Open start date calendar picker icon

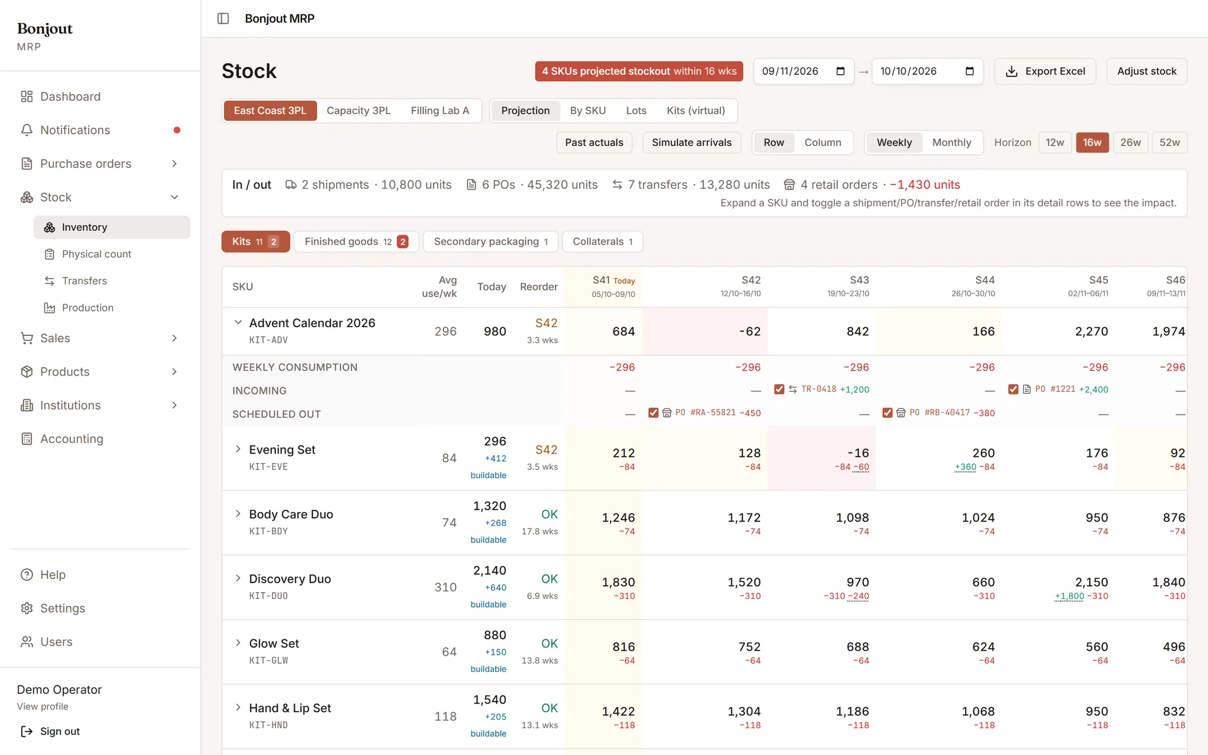[x=841, y=71]
